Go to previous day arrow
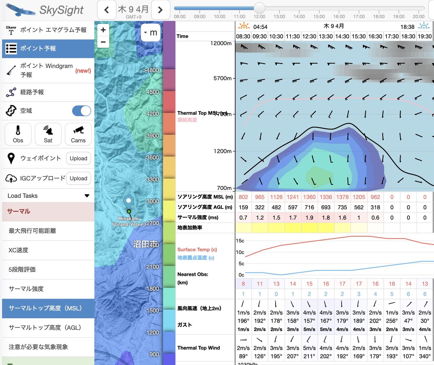Image resolution: width=434 pixels, height=365 pixels. [107, 10]
